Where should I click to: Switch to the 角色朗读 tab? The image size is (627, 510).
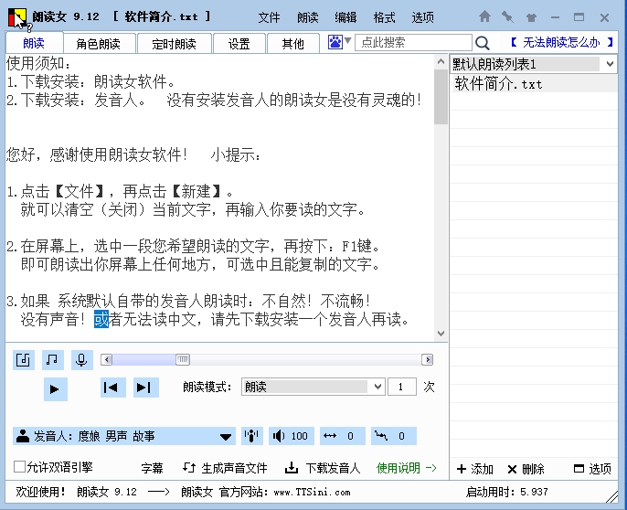(x=99, y=43)
